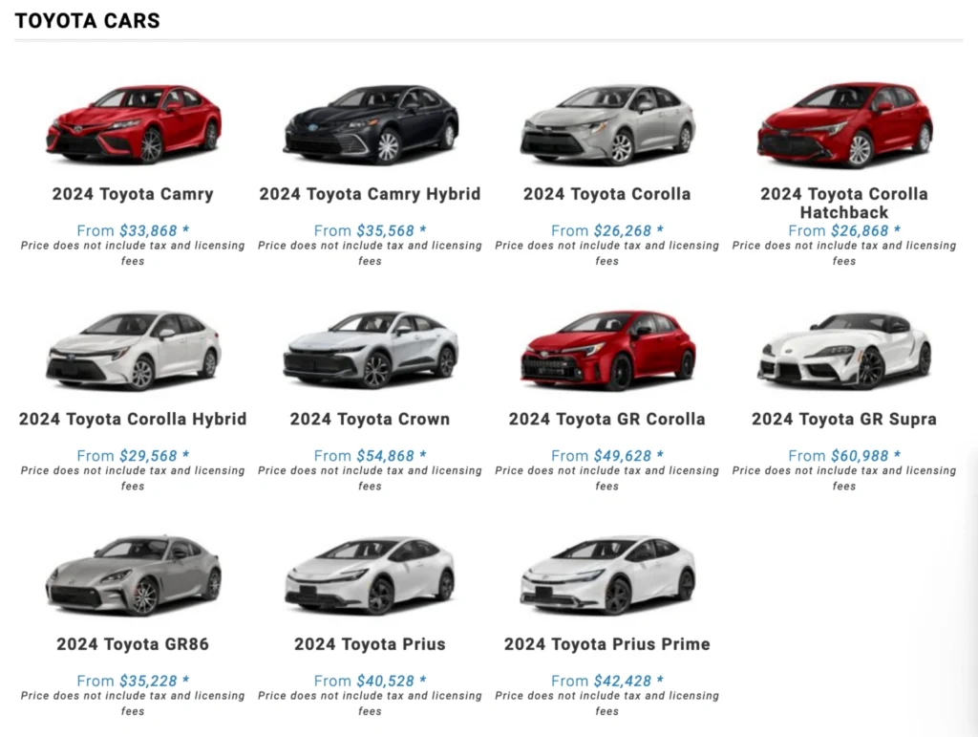Viewport: 978px width, 737px height.
Task: Click the red 2024 Toyota Camry image
Action: (133, 124)
